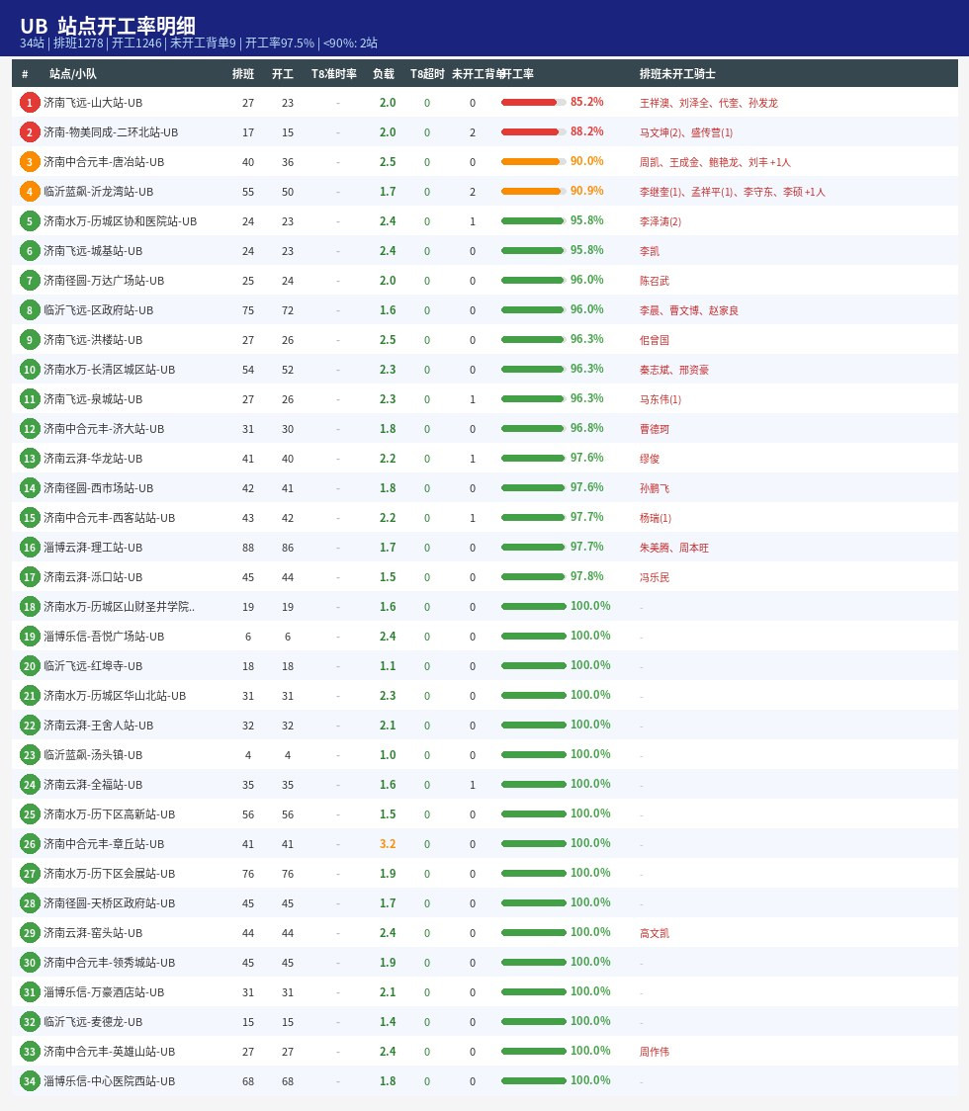Click the title UB 站点开工率明细
Screen dimensions: 969x1111
(x=108, y=26)
